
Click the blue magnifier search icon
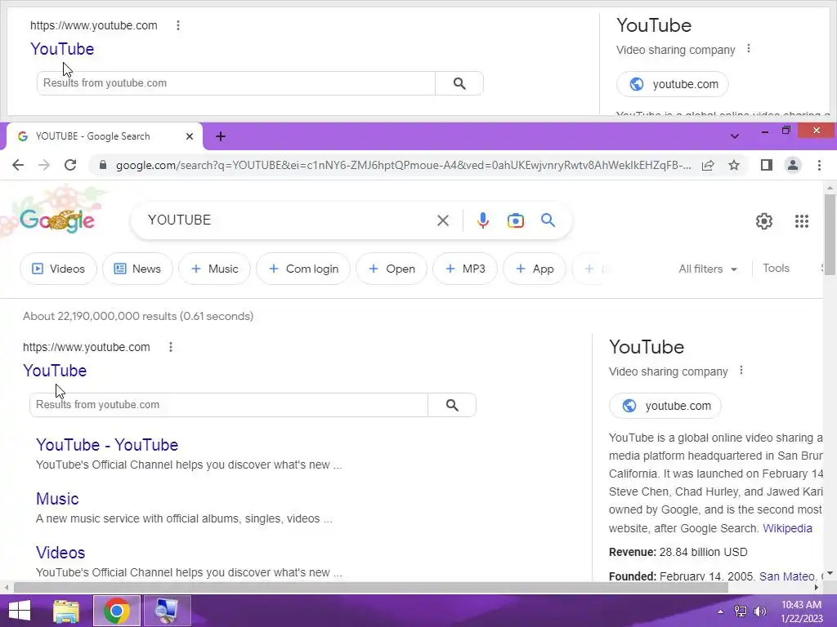pyautogui.click(x=548, y=220)
